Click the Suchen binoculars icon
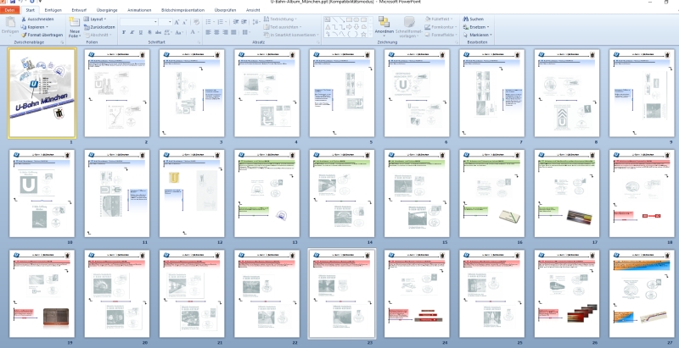Image resolution: width=679 pixels, height=348 pixels. tap(465, 18)
